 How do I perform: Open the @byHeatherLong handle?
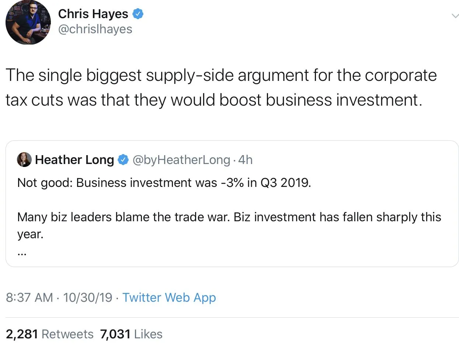point(181,160)
